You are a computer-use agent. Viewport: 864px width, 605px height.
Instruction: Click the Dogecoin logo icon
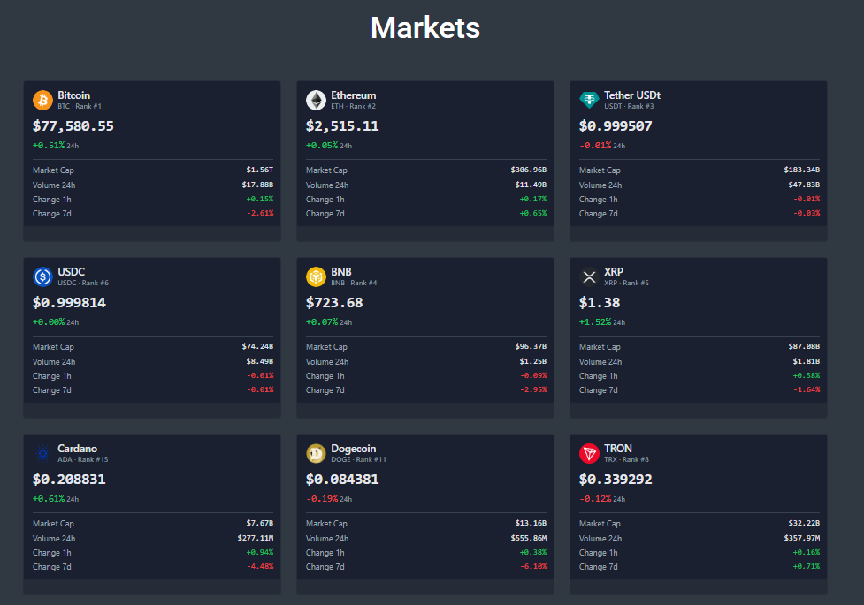316,454
